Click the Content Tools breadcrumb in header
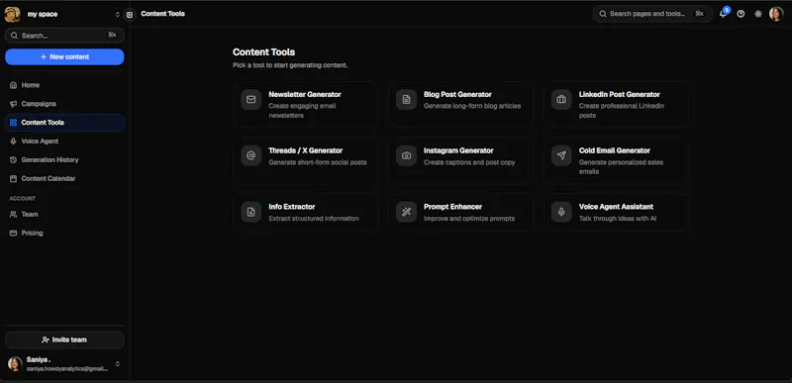 pos(162,14)
